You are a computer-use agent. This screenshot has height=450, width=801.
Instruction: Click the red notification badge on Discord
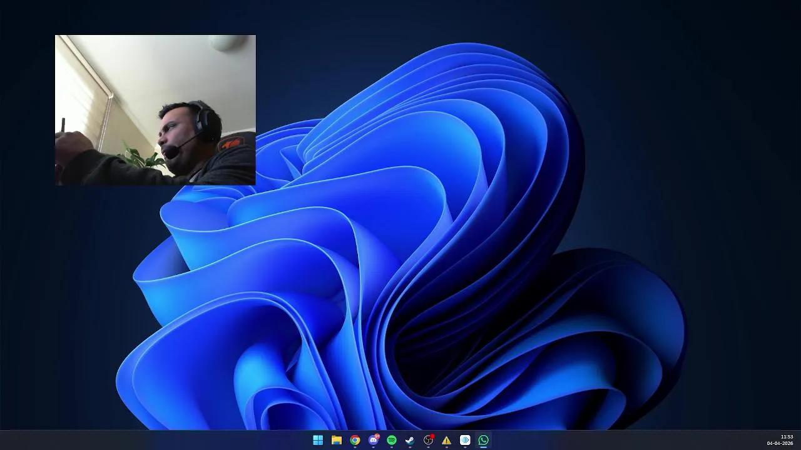click(x=377, y=436)
